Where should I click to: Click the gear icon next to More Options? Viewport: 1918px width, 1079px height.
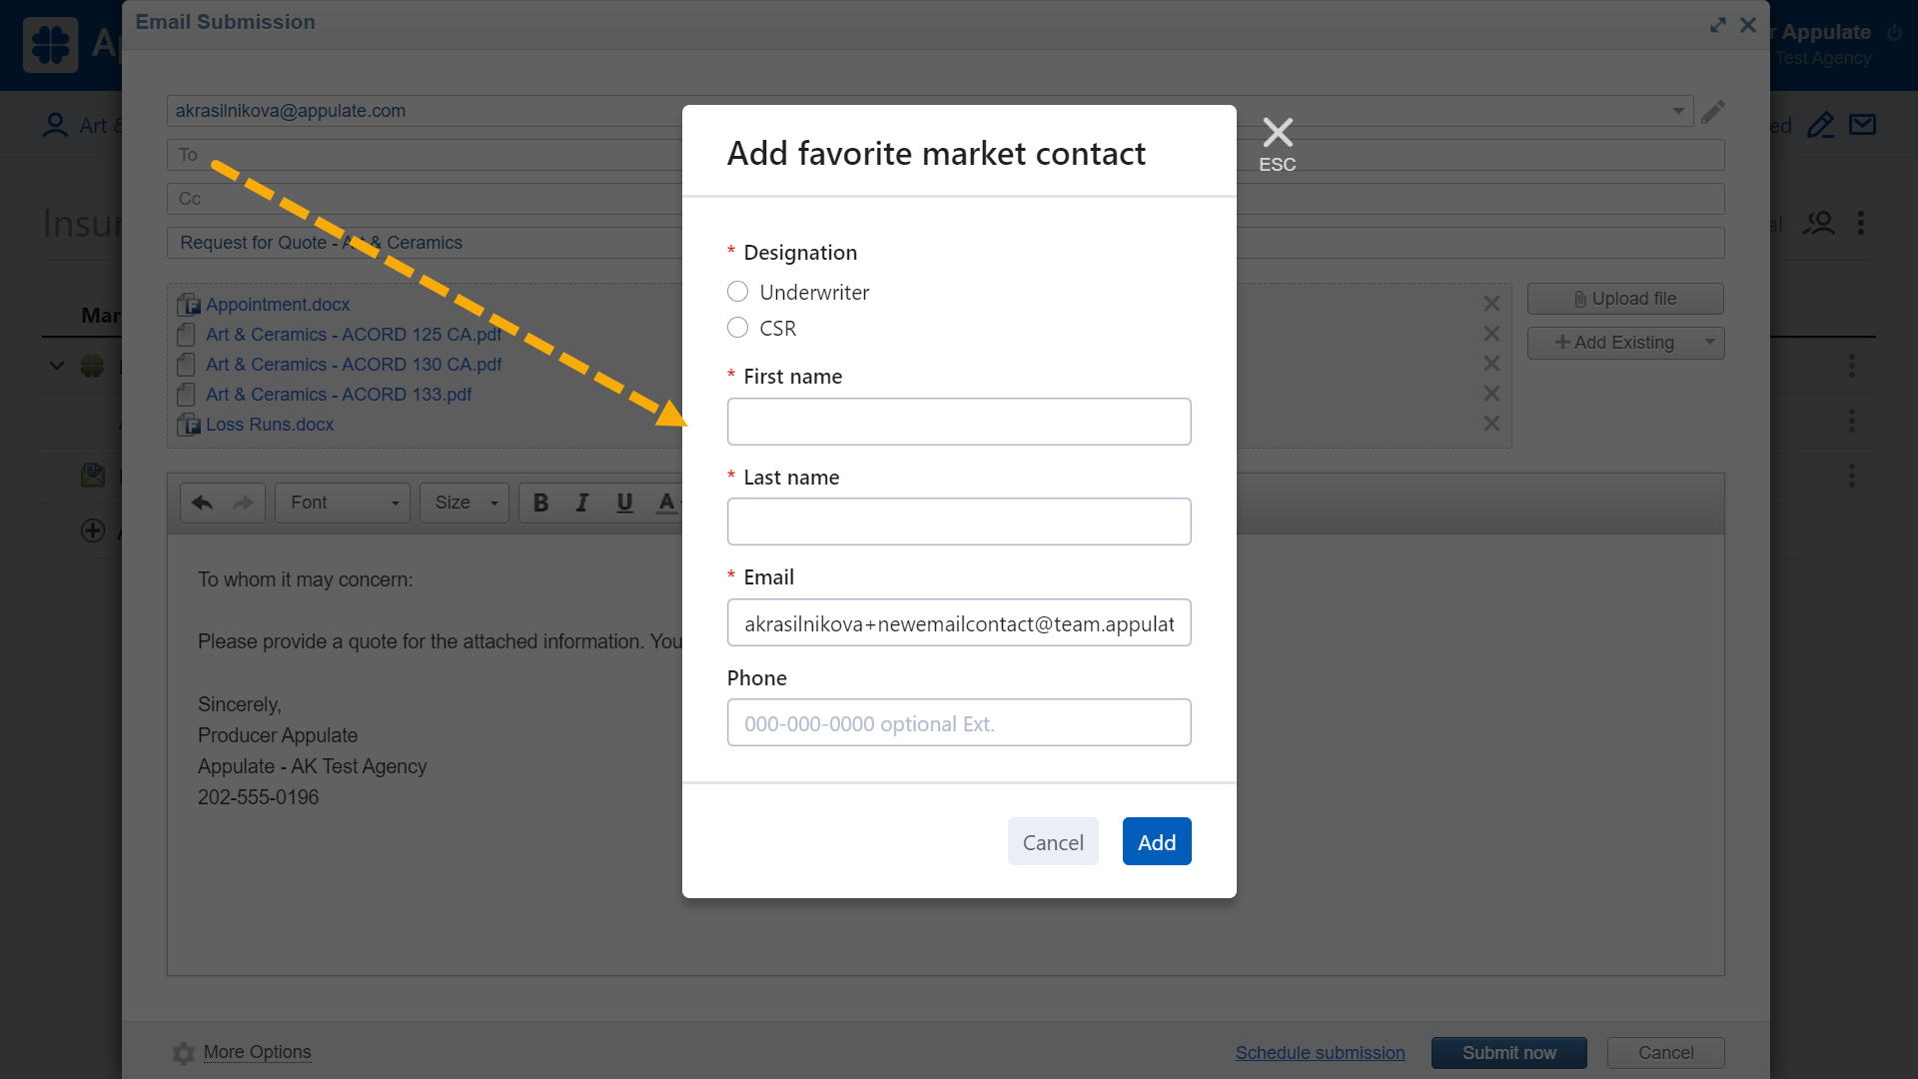coord(183,1053)
